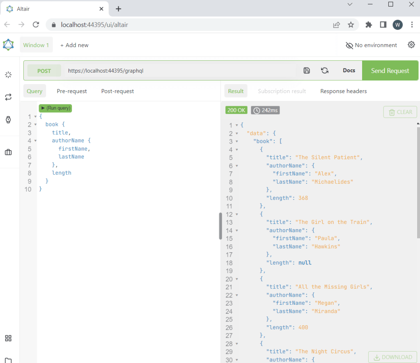Click the sidebar repeat arrows icon
This screenshot has width=420, height=363.
click(x=8, y=97)
